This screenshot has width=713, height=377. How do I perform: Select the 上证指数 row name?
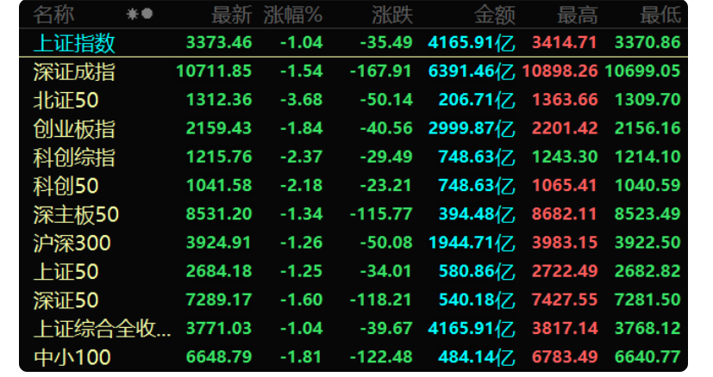74,43
